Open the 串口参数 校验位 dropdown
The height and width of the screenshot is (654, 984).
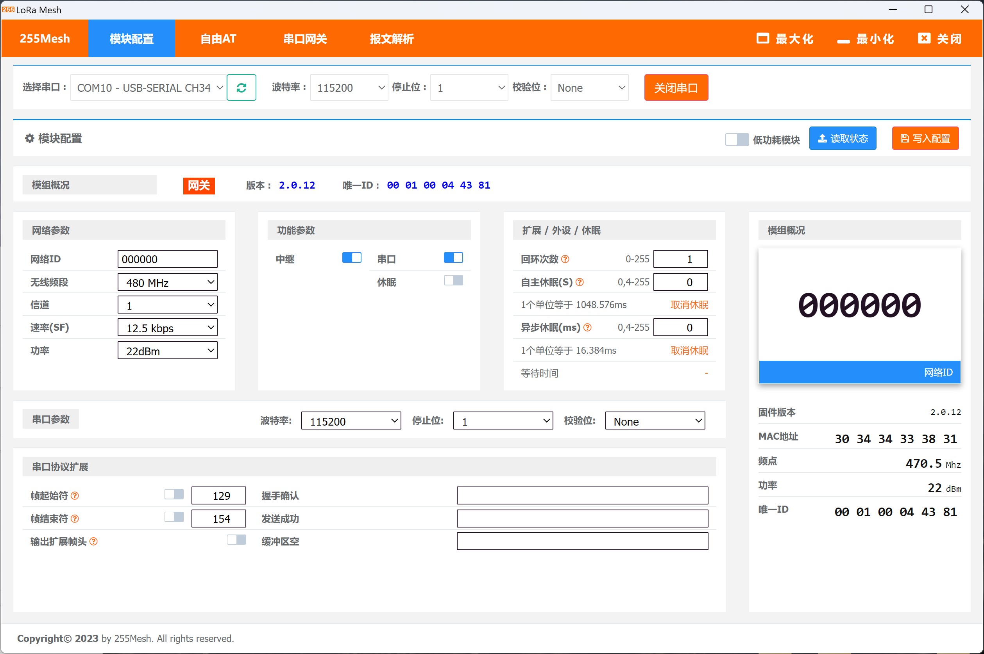point(655,421)
